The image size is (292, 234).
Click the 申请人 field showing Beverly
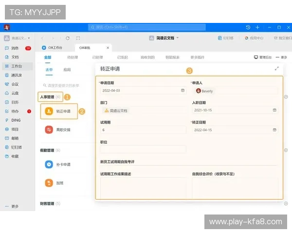pos(235,91)
